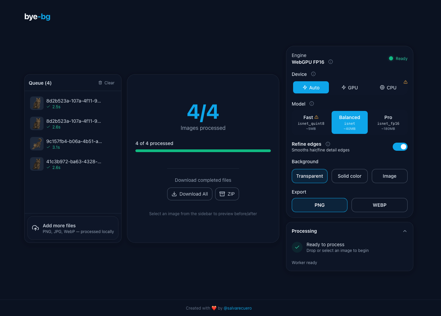The height and width of the screenshot is (316, 441).
Task: Select the GPU device option
Action: pos(349,87)
